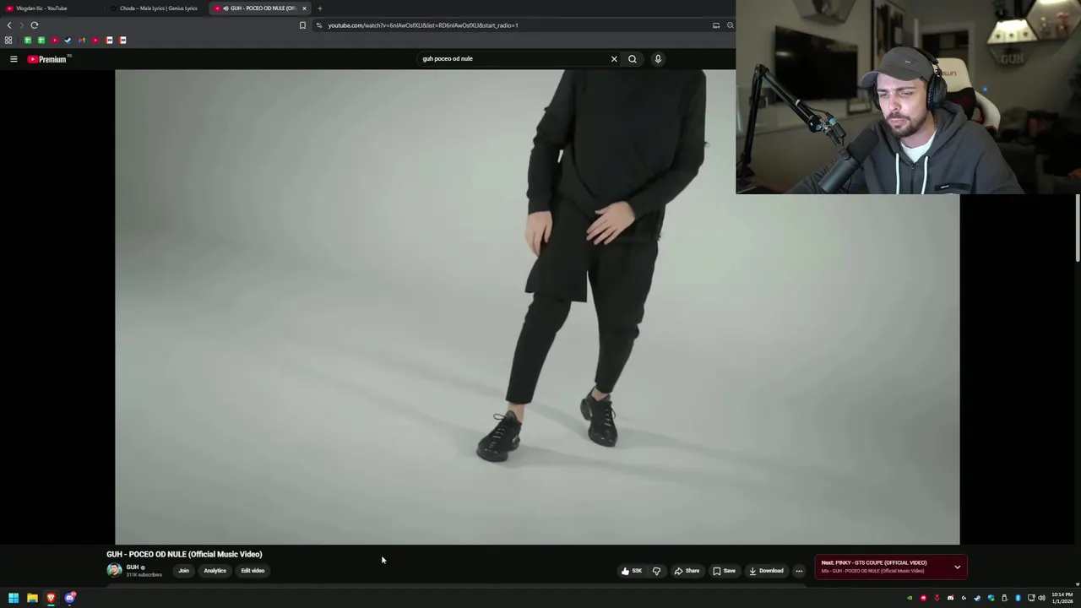Image resolution: width=1081 pixels, height=608 pixels.
Task: Open the checkmark bookmark
Action: tap(68, 41)
